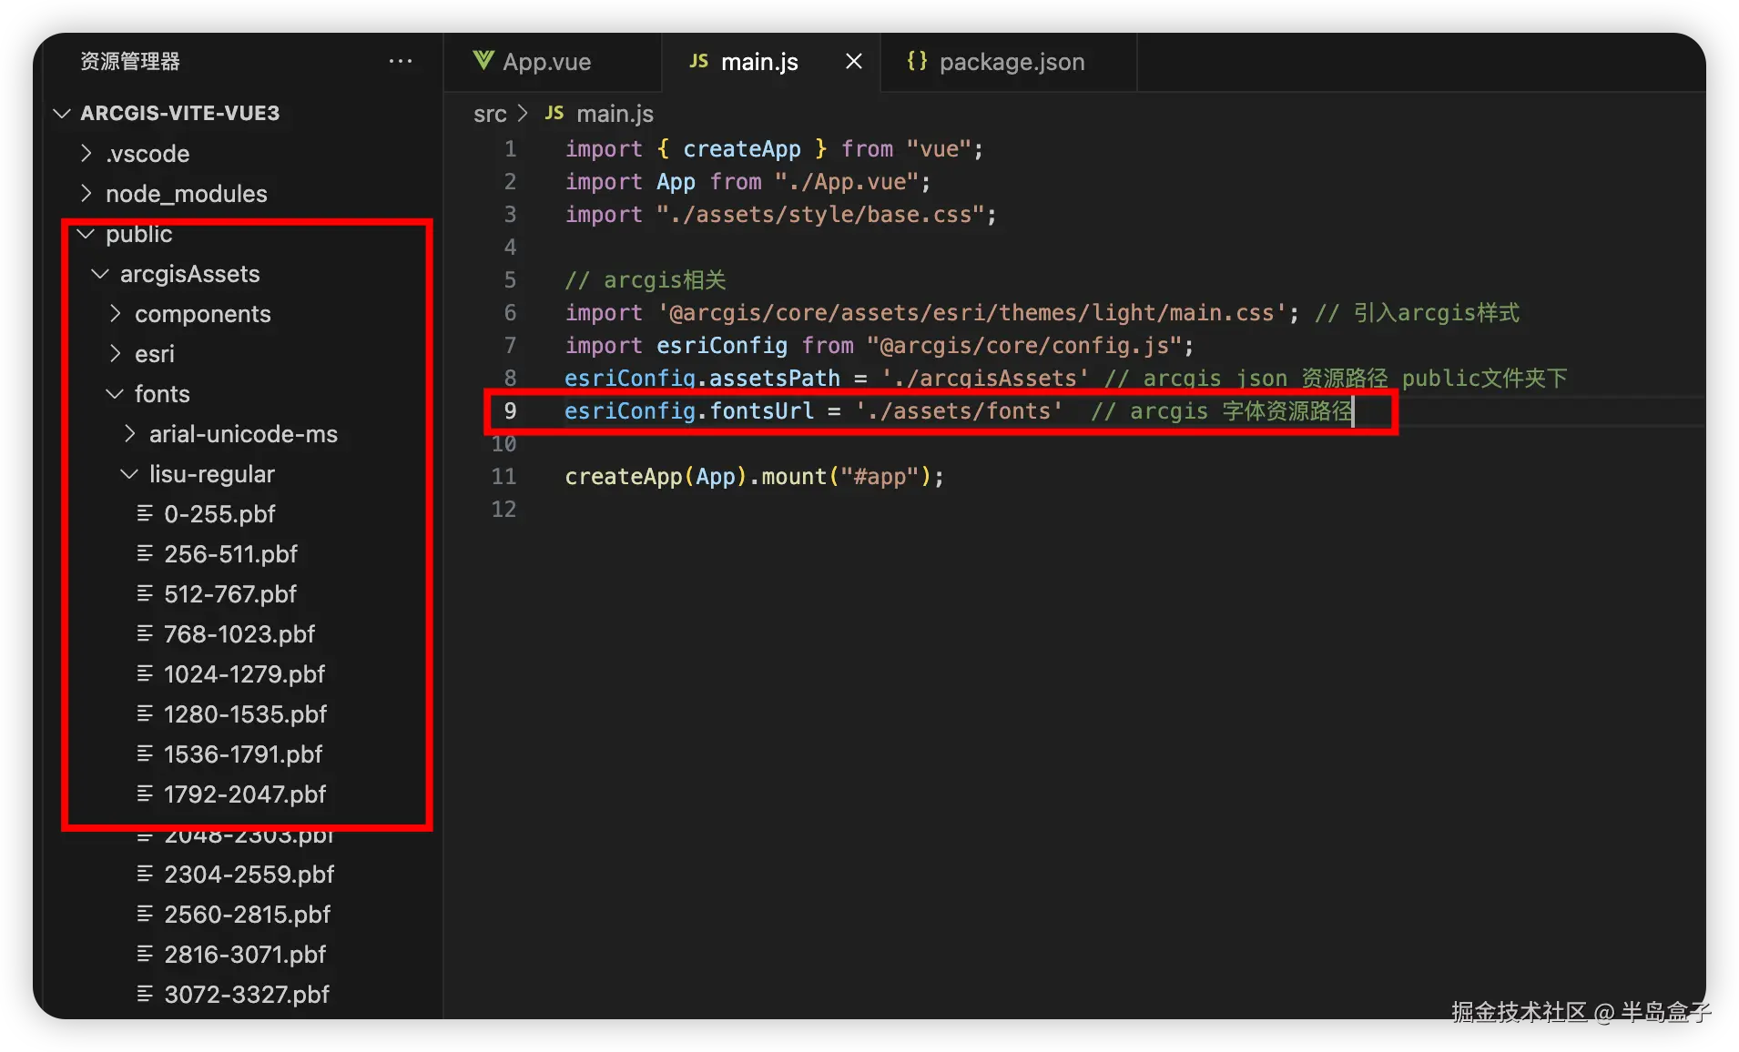Image resolution: width=1739 pixels, height=1052 pixels.
Task: Click the file icon beside 2560-2815.pbf
Action: click(145, 914)
